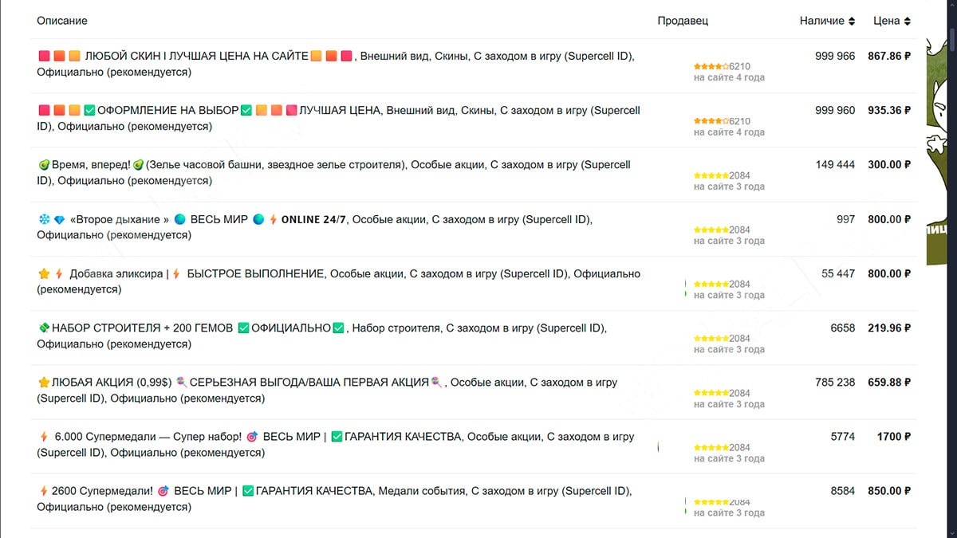The height and width of the screenshot is (538, 957).
Task: Open the 2600 Супермедали! listing
Action: 474,499
